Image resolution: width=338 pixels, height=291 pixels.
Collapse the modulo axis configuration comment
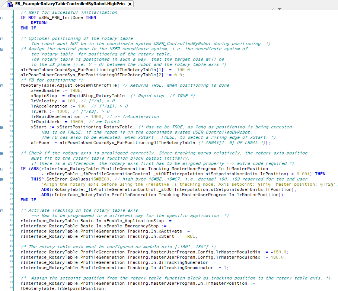pyautogui.click(x=2, y=247)
